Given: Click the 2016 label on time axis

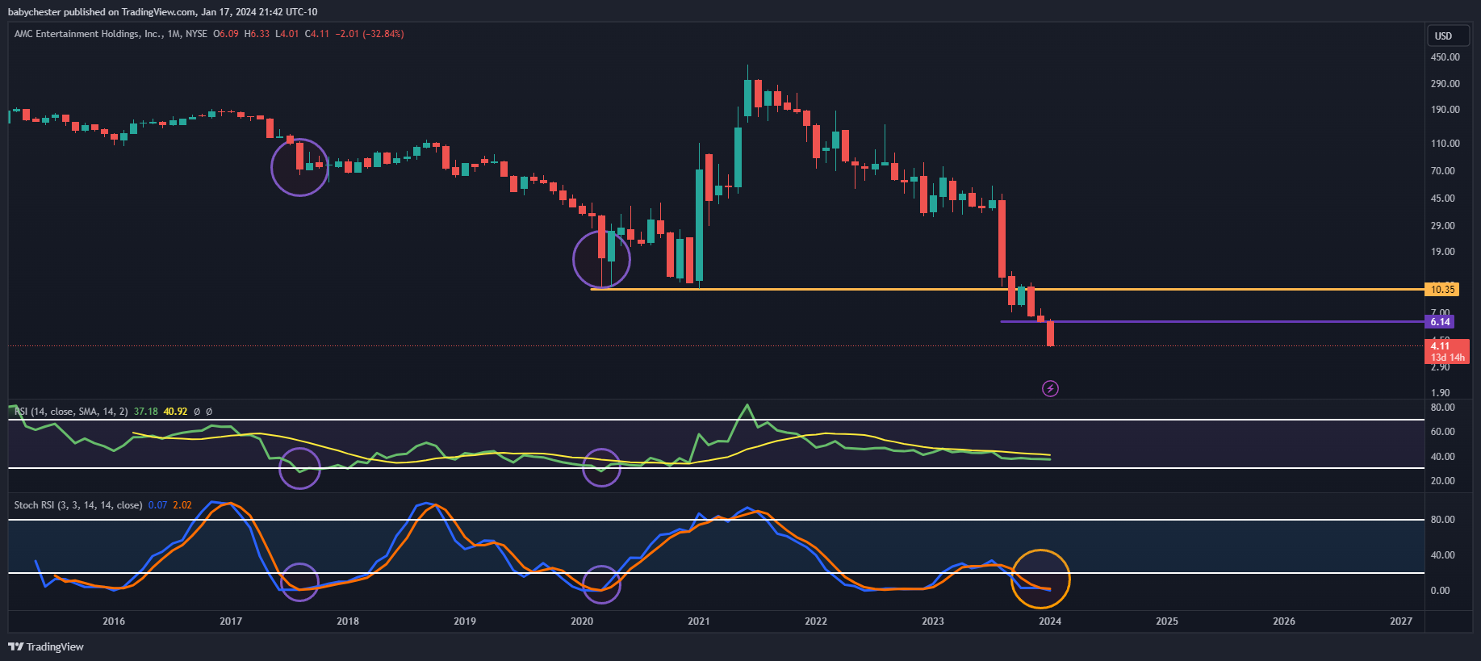Looking at the screenshot, I should (x=114, y=621).
